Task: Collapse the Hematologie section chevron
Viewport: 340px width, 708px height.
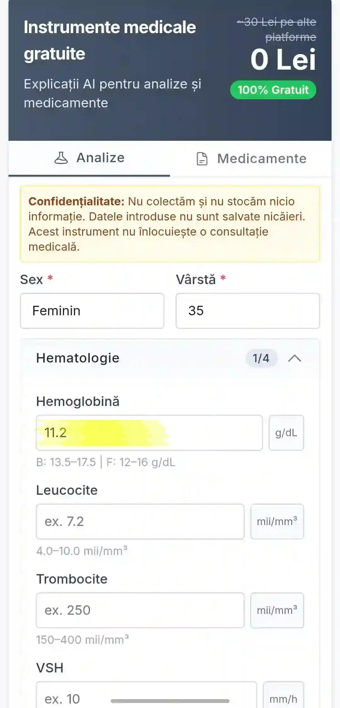Action: [295, 358]
